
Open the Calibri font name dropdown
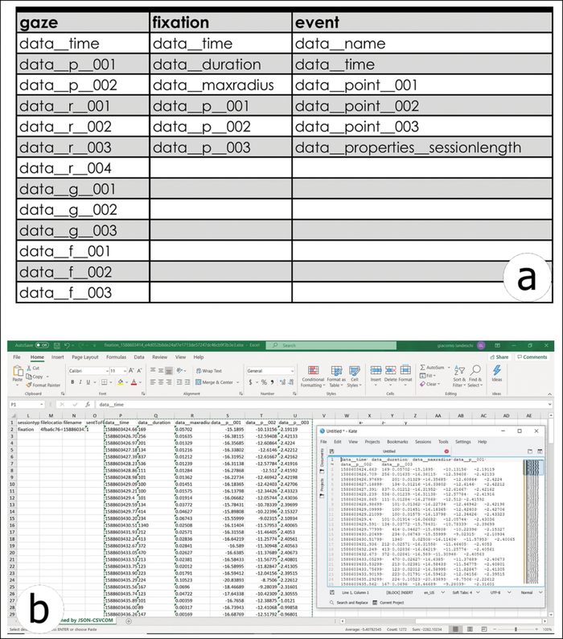(107, 371)
